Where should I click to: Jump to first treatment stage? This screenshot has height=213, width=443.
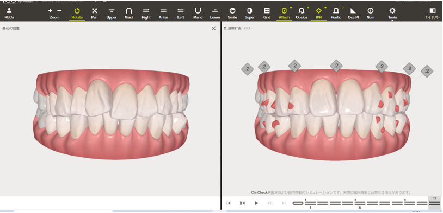(229, 203)
